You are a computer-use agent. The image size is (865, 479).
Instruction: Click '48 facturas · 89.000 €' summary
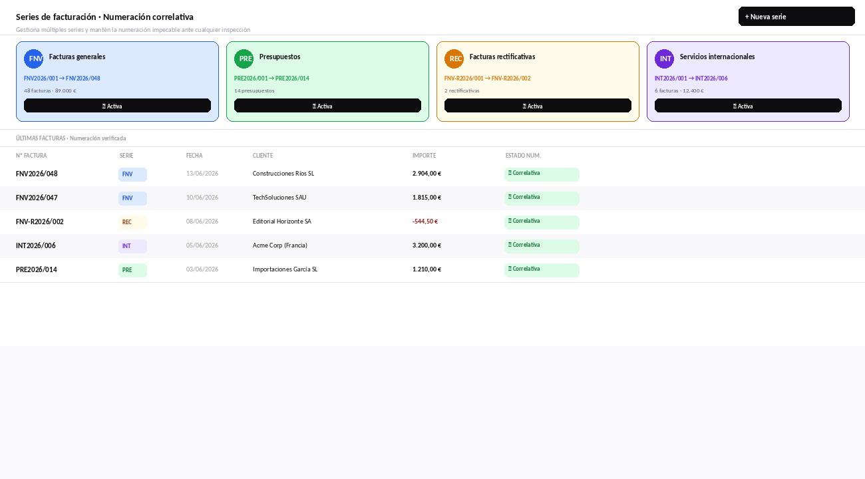coord(50,90)
